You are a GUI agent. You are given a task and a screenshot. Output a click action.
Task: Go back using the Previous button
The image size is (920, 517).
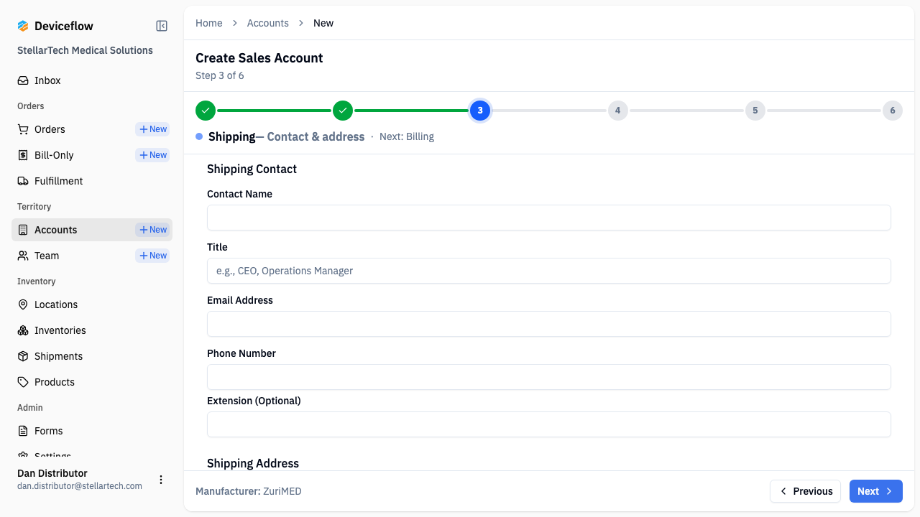click(x=805, y=491)
